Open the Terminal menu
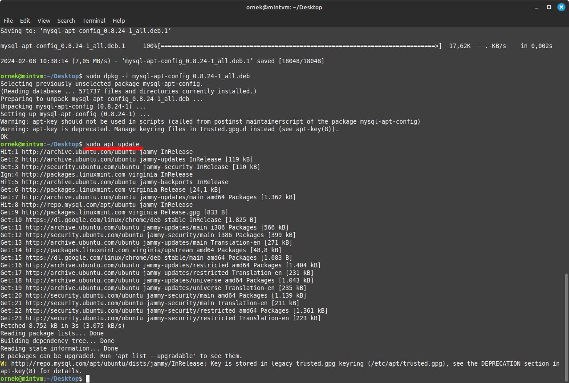569x383 pixels. pos(94,20)
